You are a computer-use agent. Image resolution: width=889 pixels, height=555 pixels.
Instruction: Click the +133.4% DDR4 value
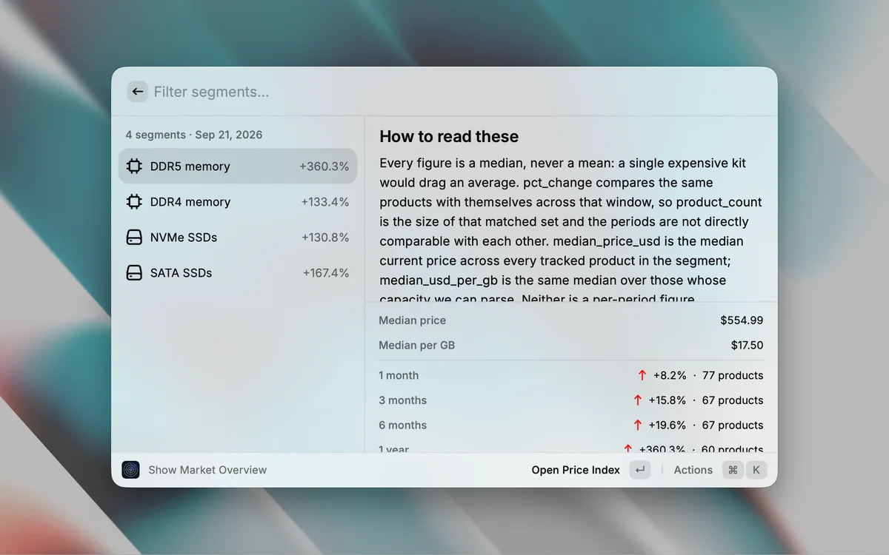pyautogui.click(x=325, y=202)
